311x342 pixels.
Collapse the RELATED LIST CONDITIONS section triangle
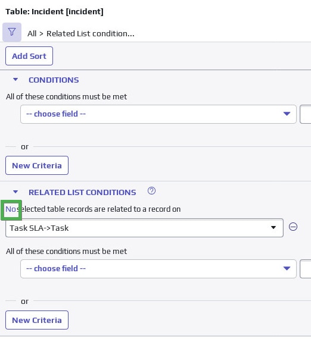coord(15,192)
